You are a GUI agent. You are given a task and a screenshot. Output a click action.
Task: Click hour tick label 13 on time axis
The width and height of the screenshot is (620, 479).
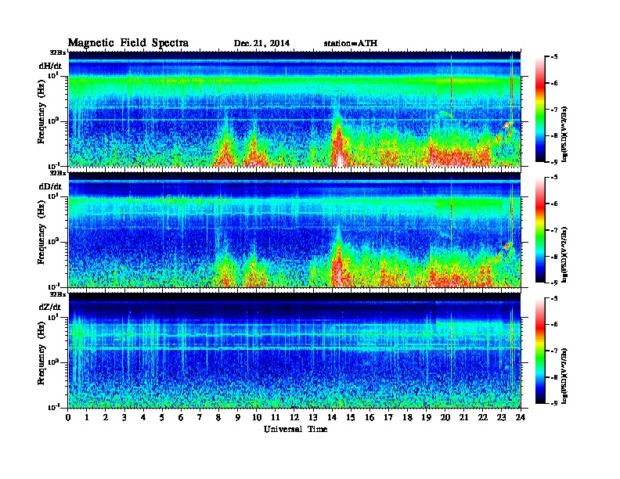coord(313,417)
